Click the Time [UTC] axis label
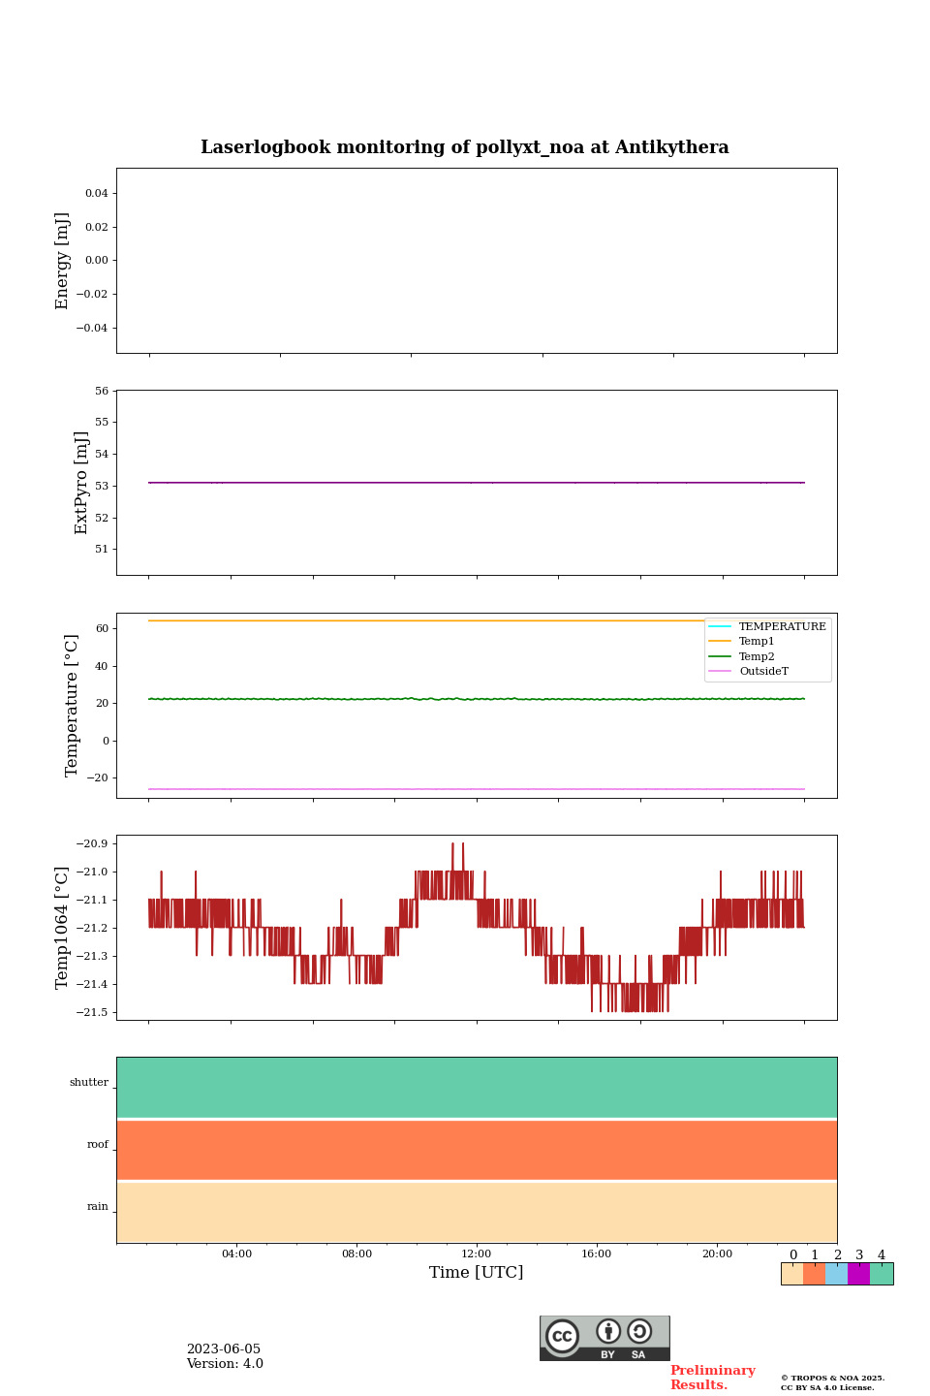The height and width of the screenshot is (1396, 930). point(477,1273)
